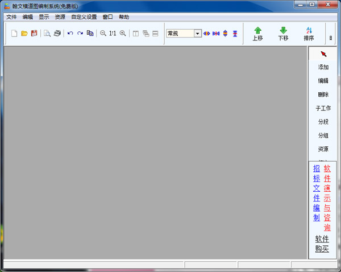Open the 招标文件编制 blue link
The image size is (341, 272).
tap(317, 193)
